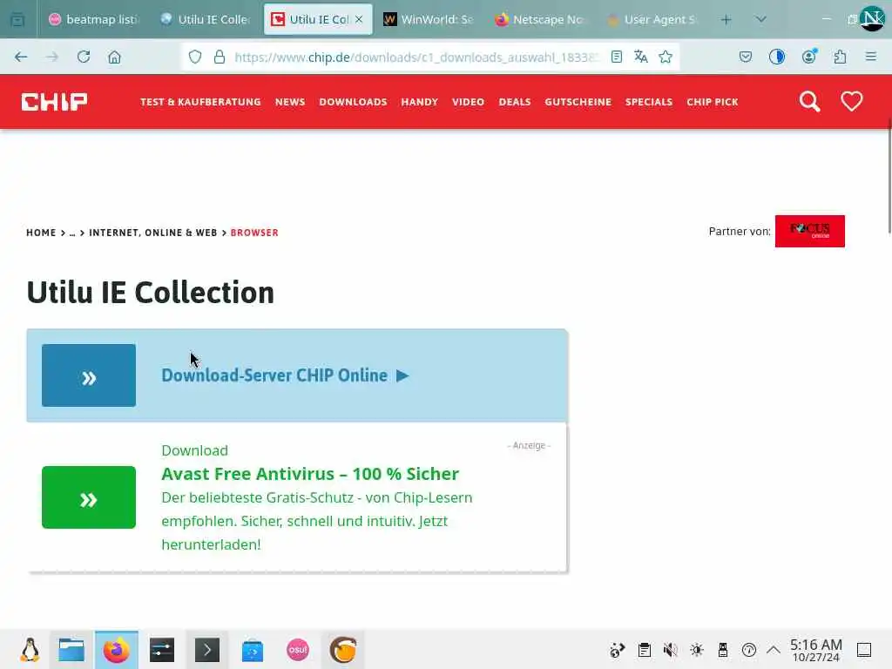Open clipboard tray icon
The image size is (892, 669).
pyautogui.click(x=644, y=650)
